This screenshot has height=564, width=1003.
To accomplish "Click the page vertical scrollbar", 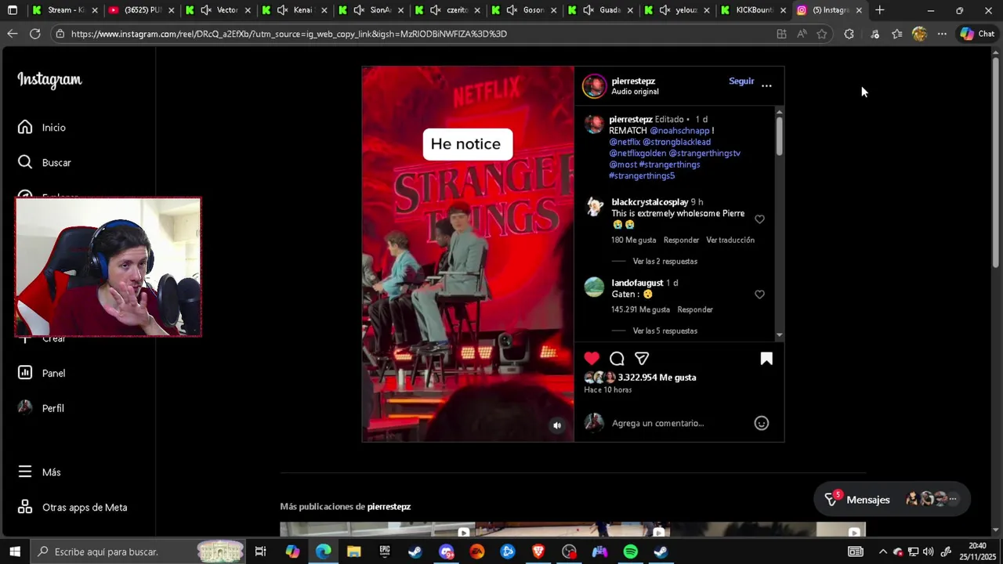I will tap(996, 164).
